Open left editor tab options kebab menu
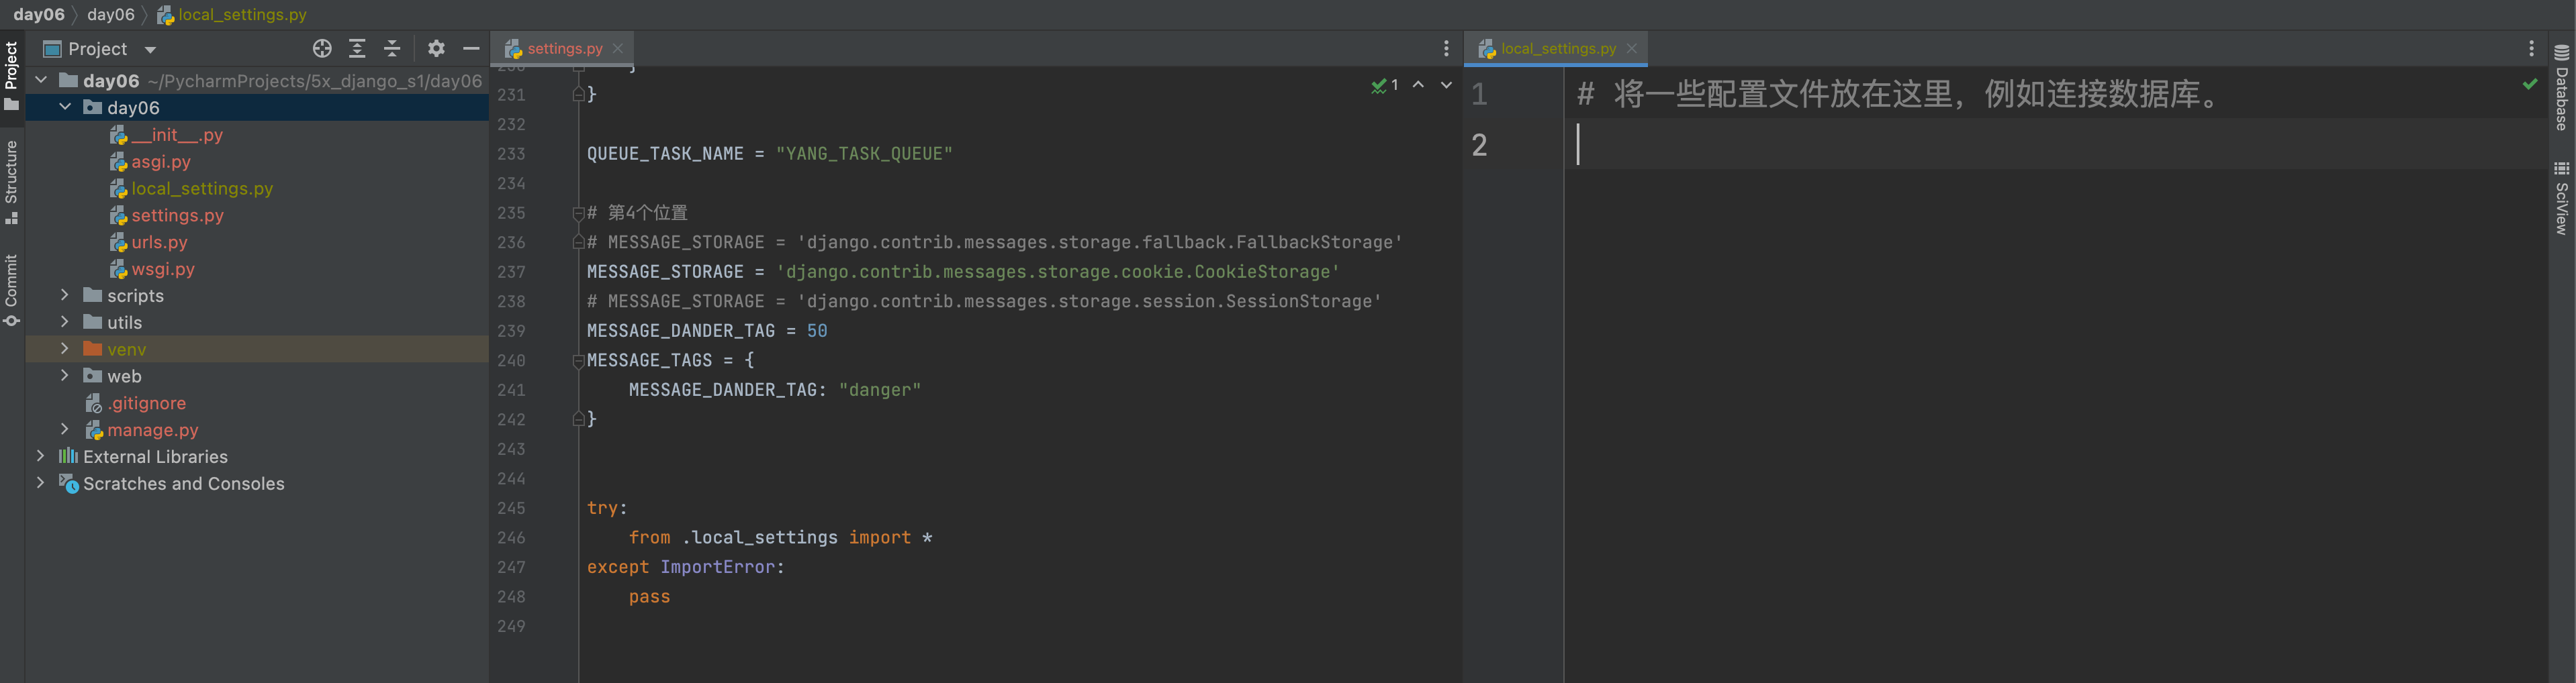Screen dimensions: 2576x683 [1446, 48]
